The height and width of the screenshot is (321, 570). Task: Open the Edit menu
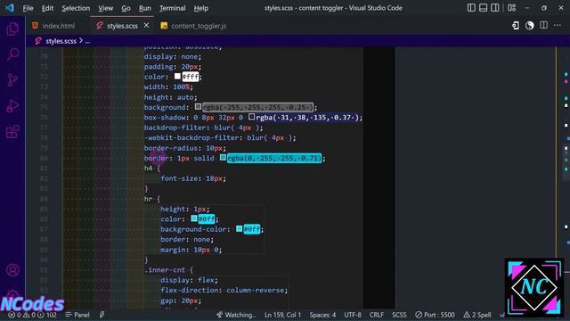47,8
